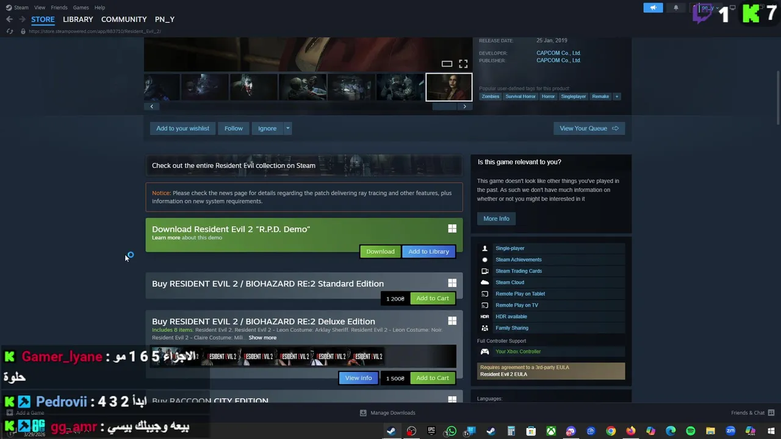Open Firefox from the taskbar

pyautogui.click(x=630, y=431)
